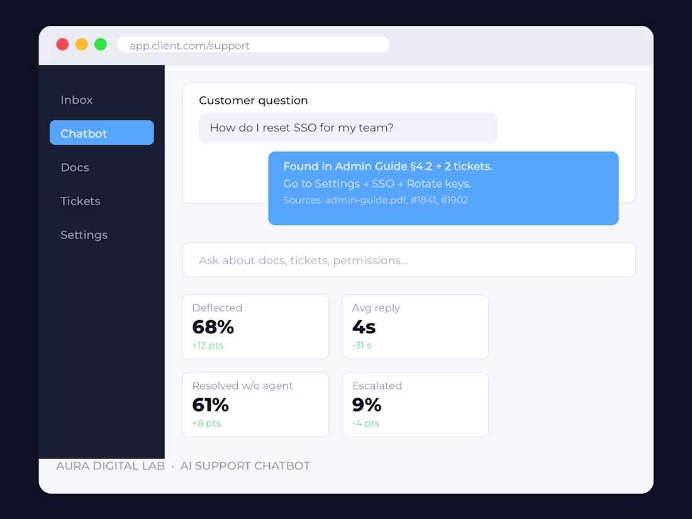Go to the Docs section
This screenshot has width=692, height=519.
75,168
